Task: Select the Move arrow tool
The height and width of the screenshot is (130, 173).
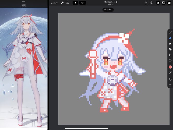Action: pos(170,55)
